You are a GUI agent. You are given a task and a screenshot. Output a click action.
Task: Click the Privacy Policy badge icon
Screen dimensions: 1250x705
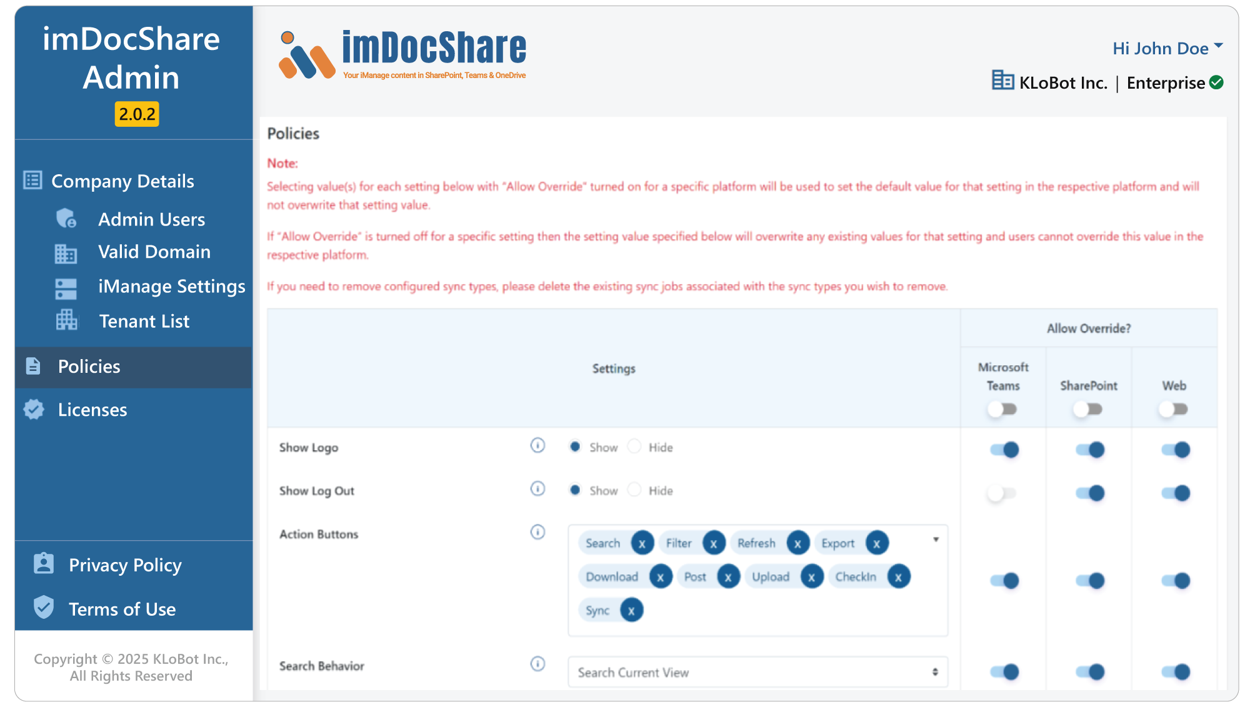pyautogui.click(x=44, y=563)
